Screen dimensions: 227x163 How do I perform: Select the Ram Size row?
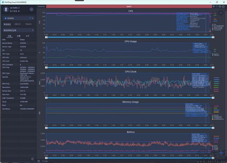(x=18, y=94)
